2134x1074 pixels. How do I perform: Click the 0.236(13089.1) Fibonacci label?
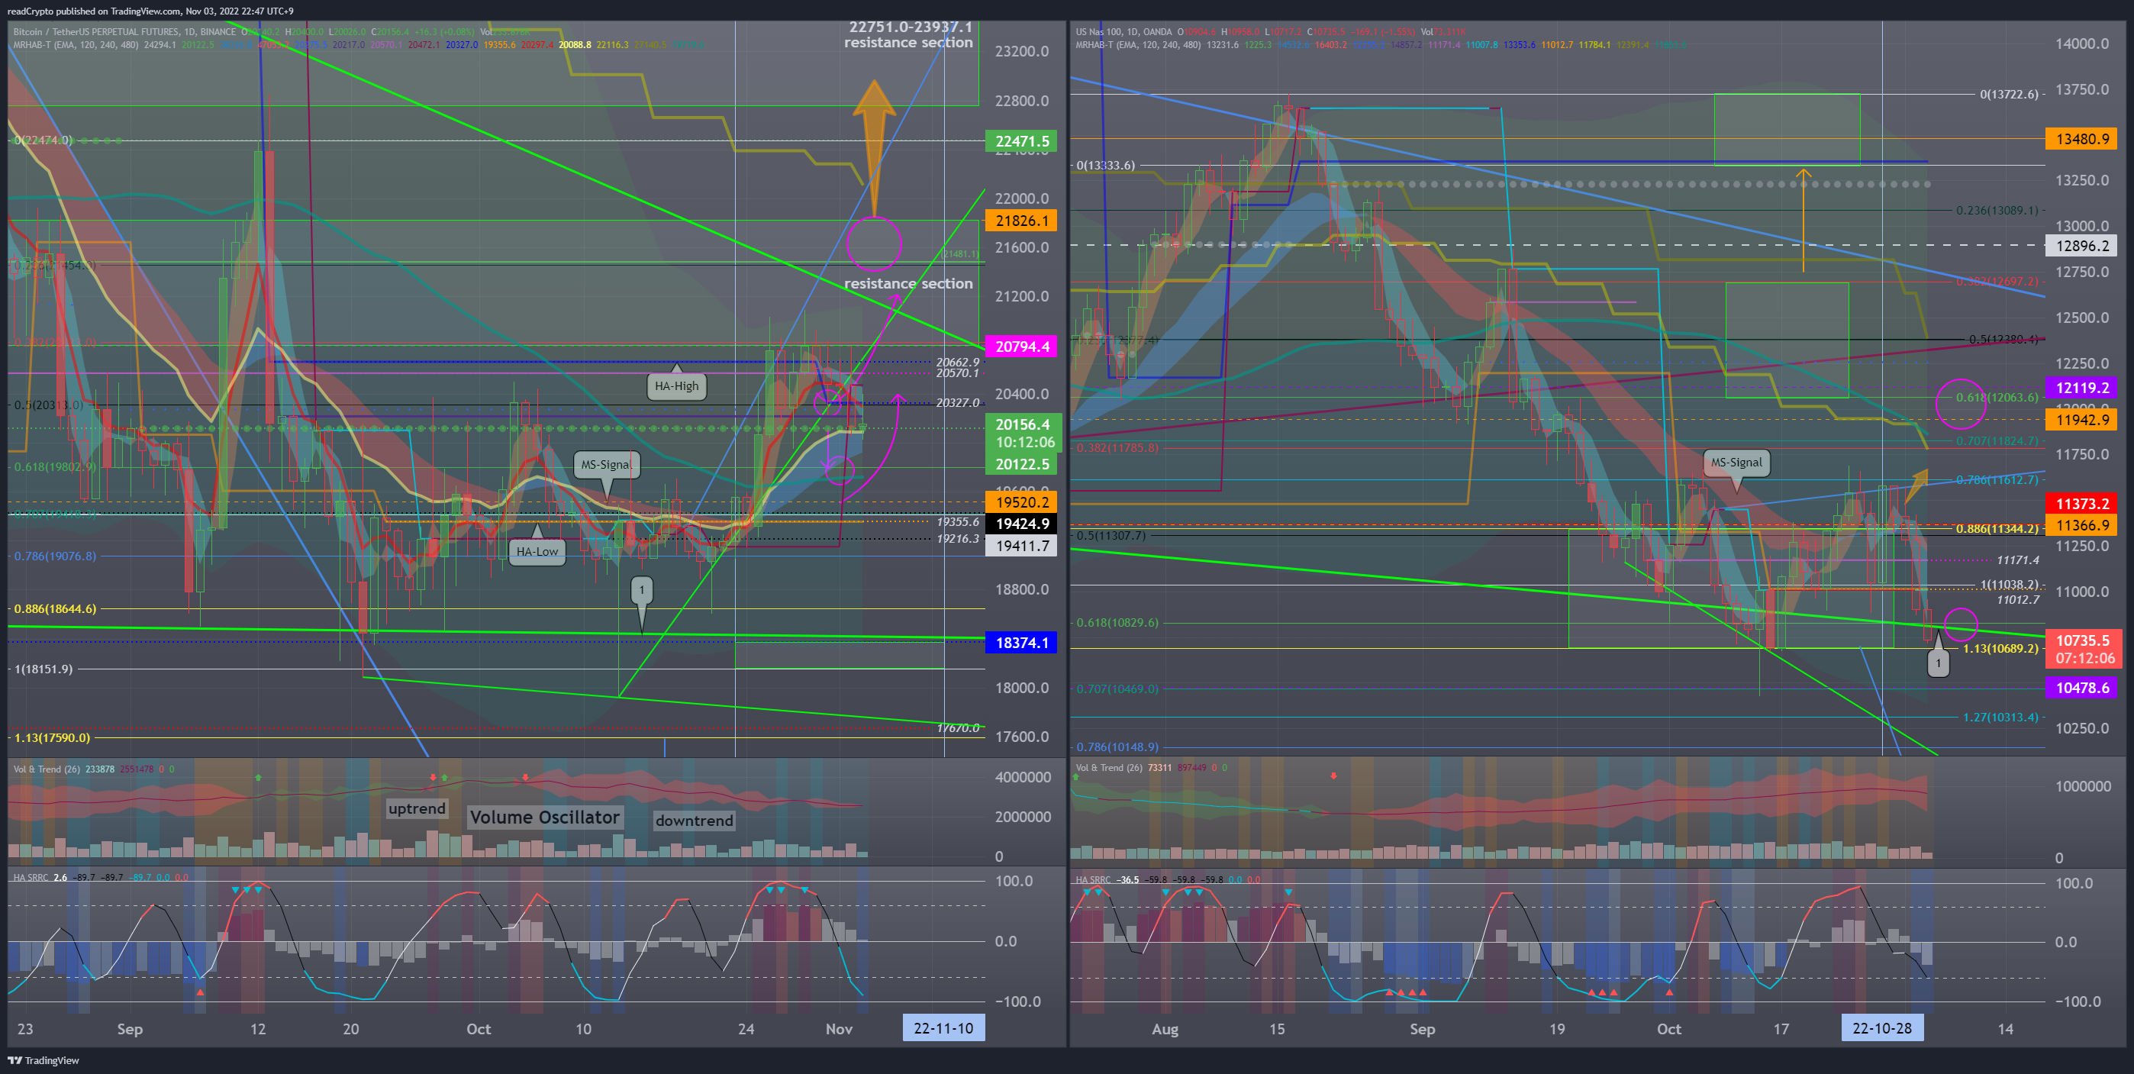click(1997, 210)
